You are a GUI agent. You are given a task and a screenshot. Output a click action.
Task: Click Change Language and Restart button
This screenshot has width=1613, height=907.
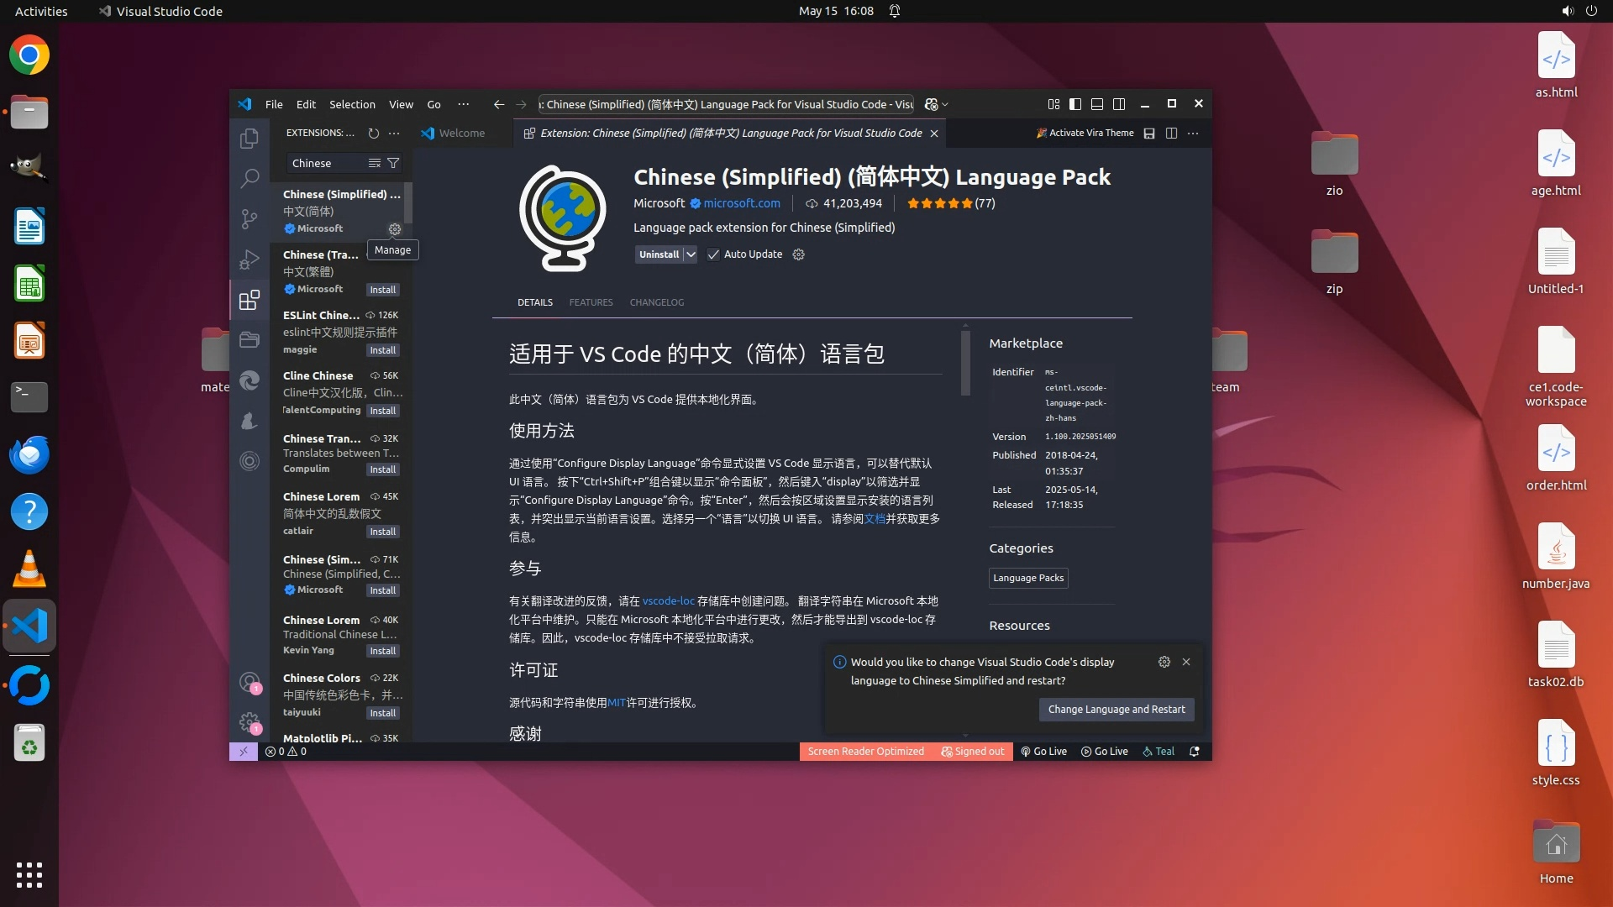1116,710
